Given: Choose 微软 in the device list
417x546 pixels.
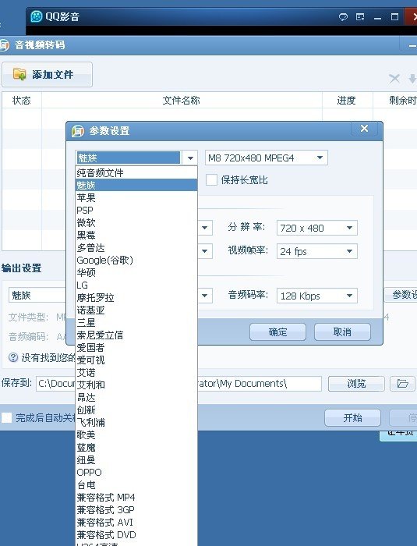Looking at the screenshot, I should click(x=136, y=223).
